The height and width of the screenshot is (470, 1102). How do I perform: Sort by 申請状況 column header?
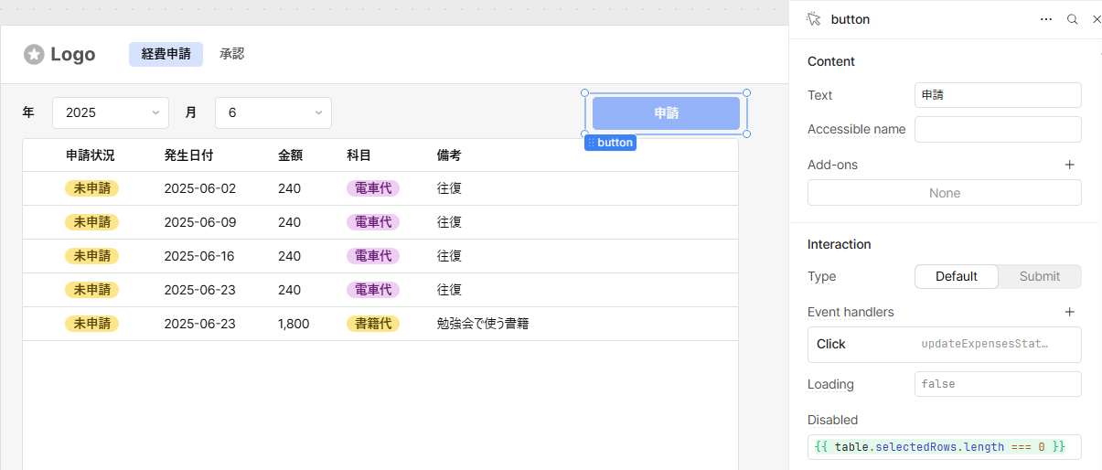coord(90,155)
